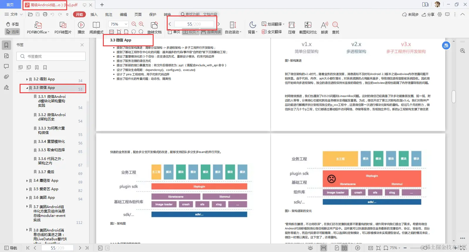Set actual size 1:1 in toolbar
Screen dimensions: 469x252
click(x=111, y=32)
